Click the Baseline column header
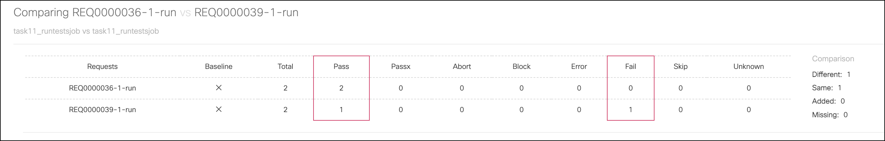Image resolution: width=885 pixels, height=141 pixels. pyautogui.click(x=218, y=67)
